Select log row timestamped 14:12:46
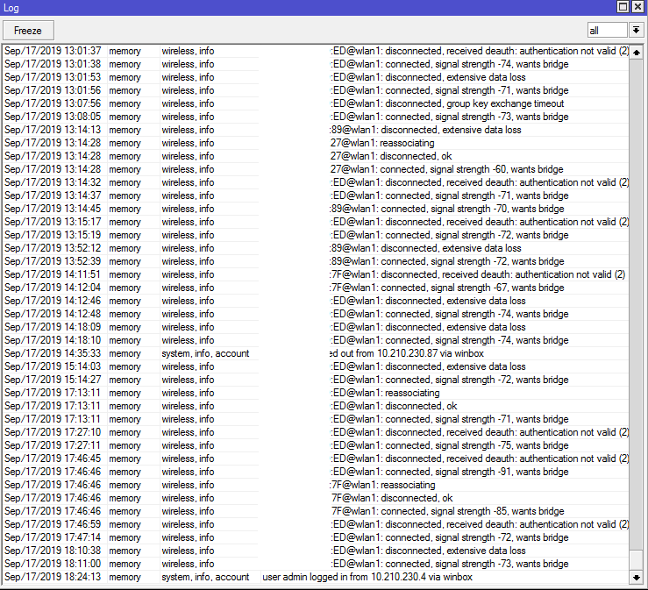Viewport: 648px width, 590px height. (x=317, y=301)
